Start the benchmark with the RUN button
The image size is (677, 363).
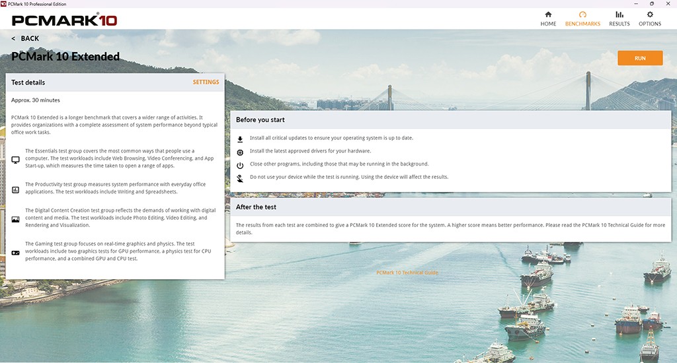click(640, 58)
